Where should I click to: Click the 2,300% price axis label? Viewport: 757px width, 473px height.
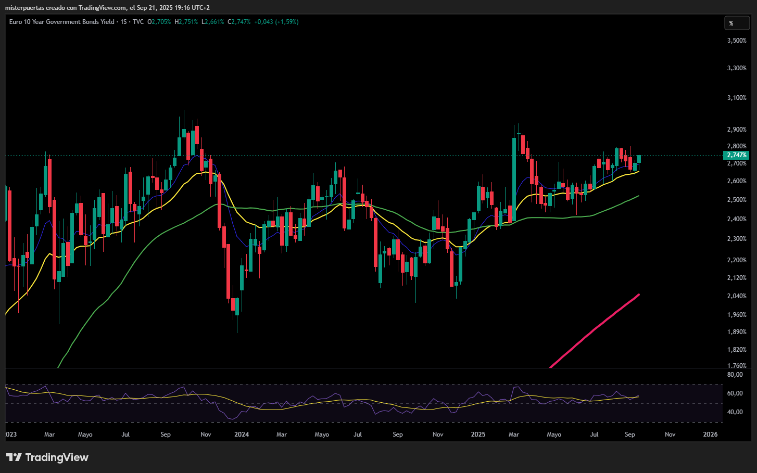point(737,239)
